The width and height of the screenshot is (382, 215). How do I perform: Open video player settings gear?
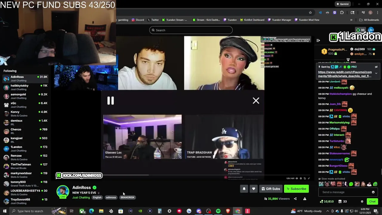pos(301,178)
